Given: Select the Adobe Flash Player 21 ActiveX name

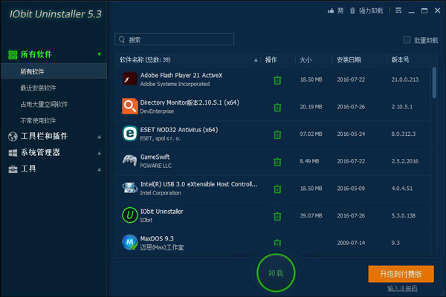Looking at the screenshot, I should coord(181,75).
